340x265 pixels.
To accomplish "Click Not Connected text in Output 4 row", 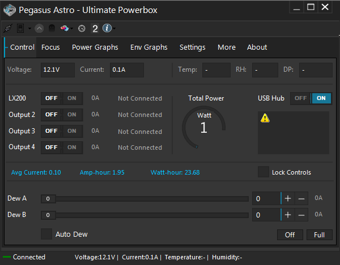I will [x=140, y=147].
